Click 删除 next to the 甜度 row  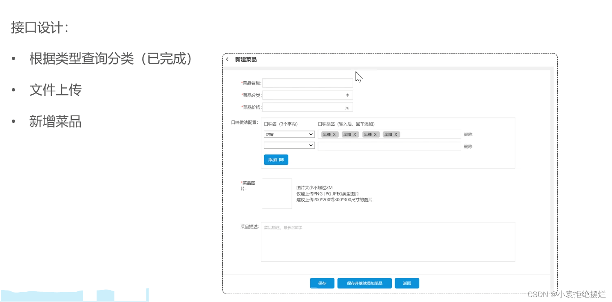coord(468,134)
